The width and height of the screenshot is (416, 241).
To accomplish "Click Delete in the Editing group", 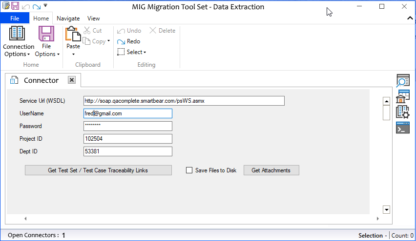I will coord(163,30).
